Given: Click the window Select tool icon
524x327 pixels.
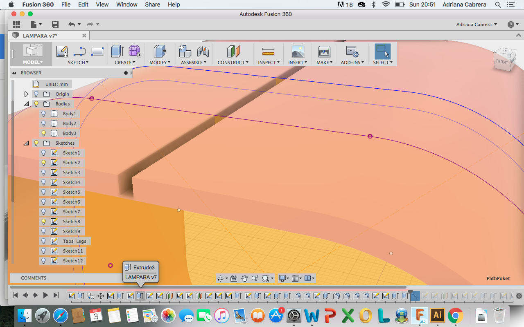Looking at the screenshot, I should [x=382, y=51].
